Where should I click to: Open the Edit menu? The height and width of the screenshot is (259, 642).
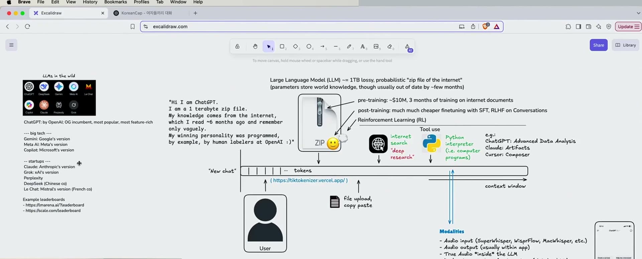click(x=55, y=2)
